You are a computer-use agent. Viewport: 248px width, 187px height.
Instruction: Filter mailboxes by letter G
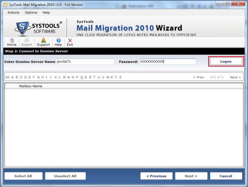[38, 77]
